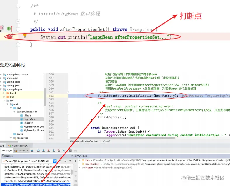Select the preInstantiateSingletons:853 stack frame

pyautogui.click(x=36, y=178)
